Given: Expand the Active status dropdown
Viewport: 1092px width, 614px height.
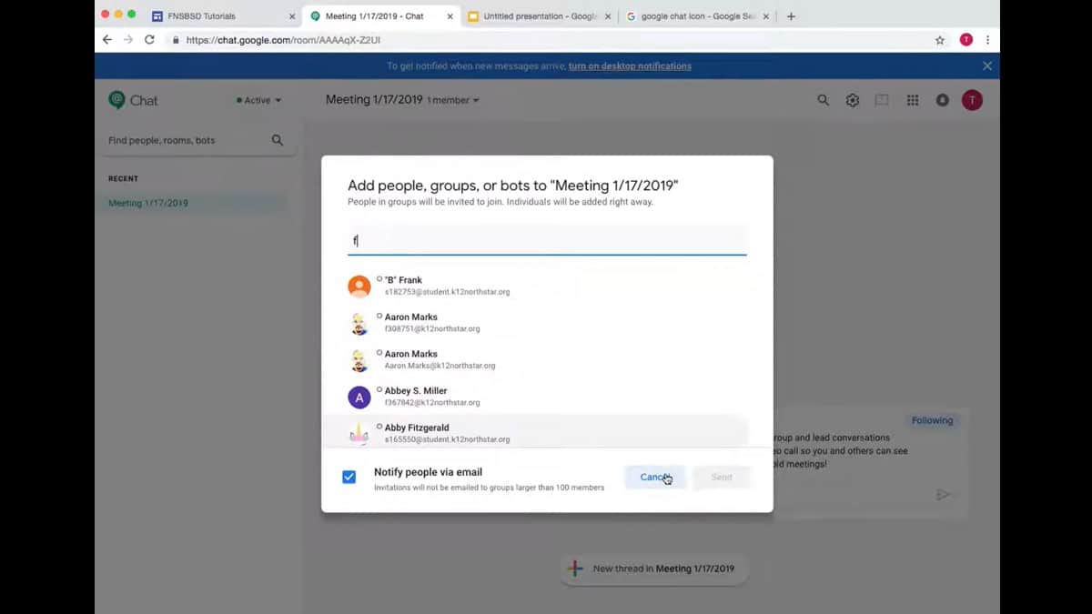Looking at the screenshot, I should pyautogui.click(x=259, y=100).
